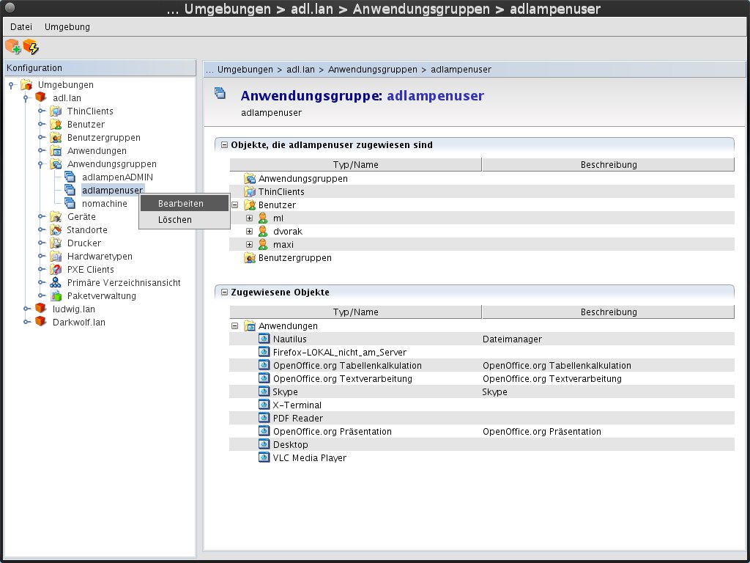Collapse the 'Zugewiesene Objekte' section
Screen dimensions: 750x563
coord(224,292)
